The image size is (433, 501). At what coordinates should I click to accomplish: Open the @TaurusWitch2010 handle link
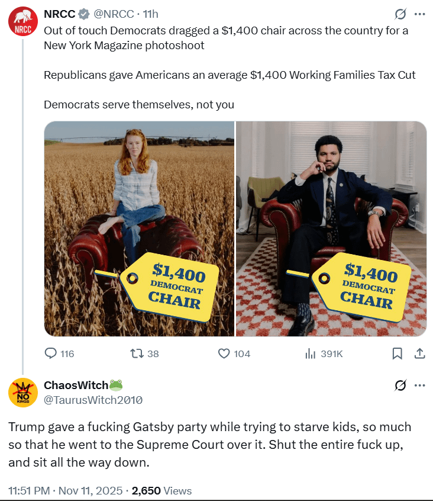(93, 400)
